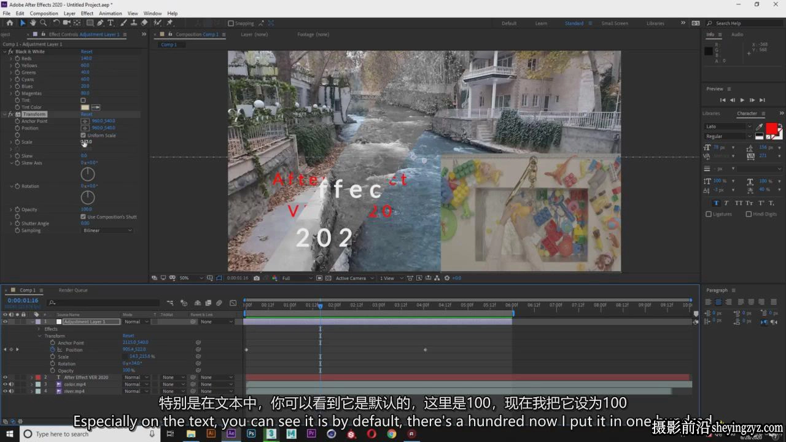Enable the Snapping checkbox
The image size is (786, 442).
(x=231, y=23)
